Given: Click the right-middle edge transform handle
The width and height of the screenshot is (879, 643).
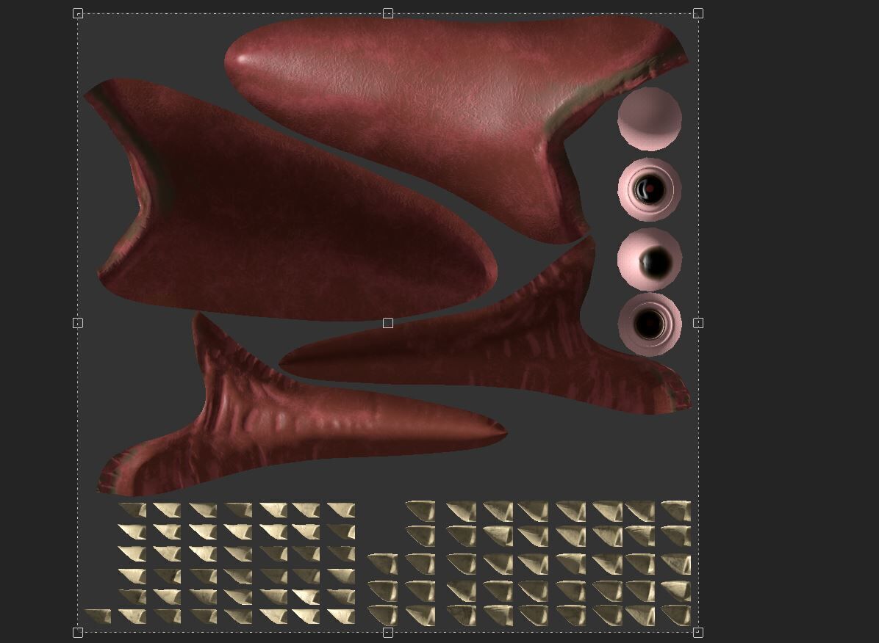Looking at the screenshot, I should click(x=698, y=323).
